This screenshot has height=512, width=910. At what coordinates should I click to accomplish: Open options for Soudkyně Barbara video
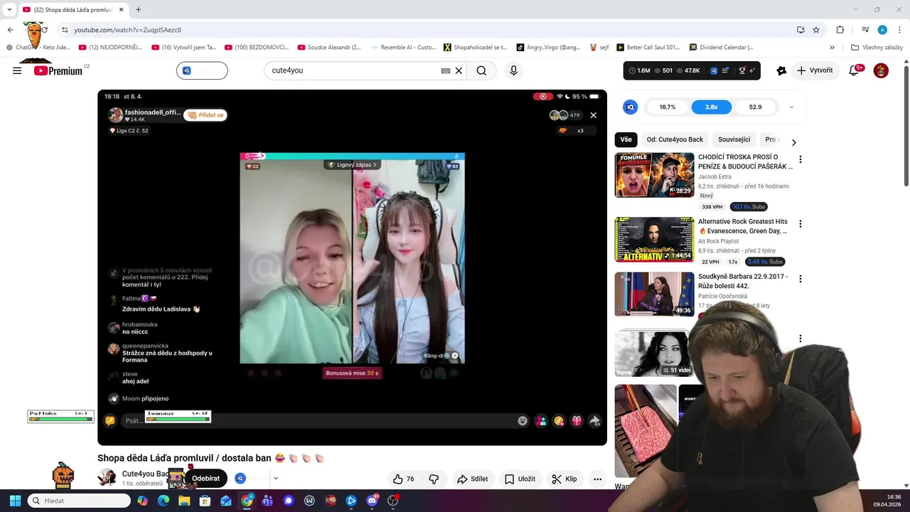point(801,279)
